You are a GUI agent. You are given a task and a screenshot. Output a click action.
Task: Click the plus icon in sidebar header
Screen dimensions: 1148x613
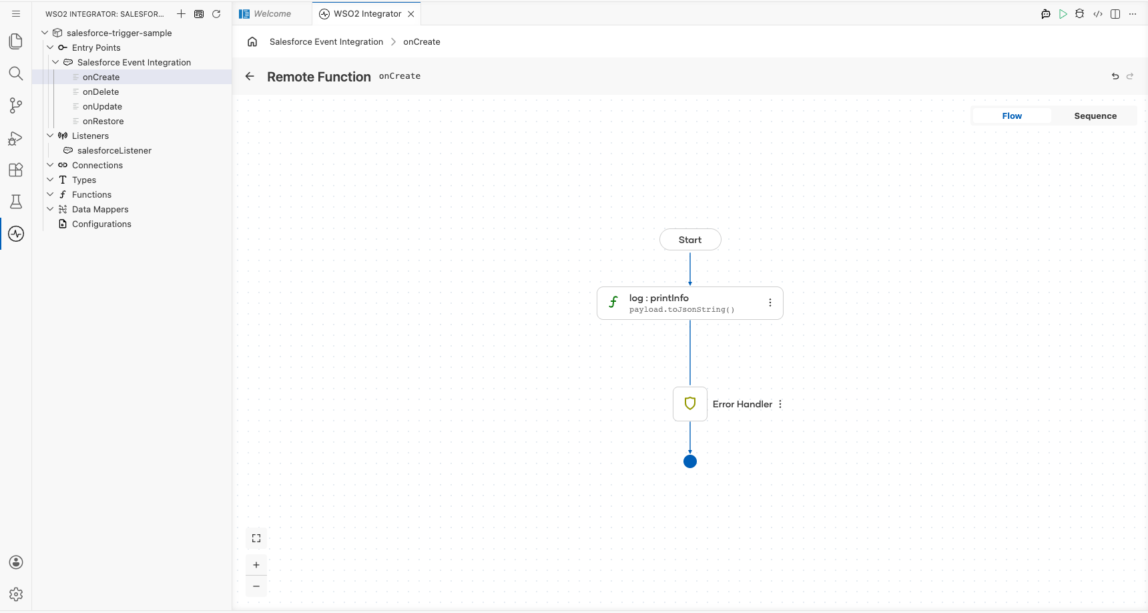click(x=181, y=13)
